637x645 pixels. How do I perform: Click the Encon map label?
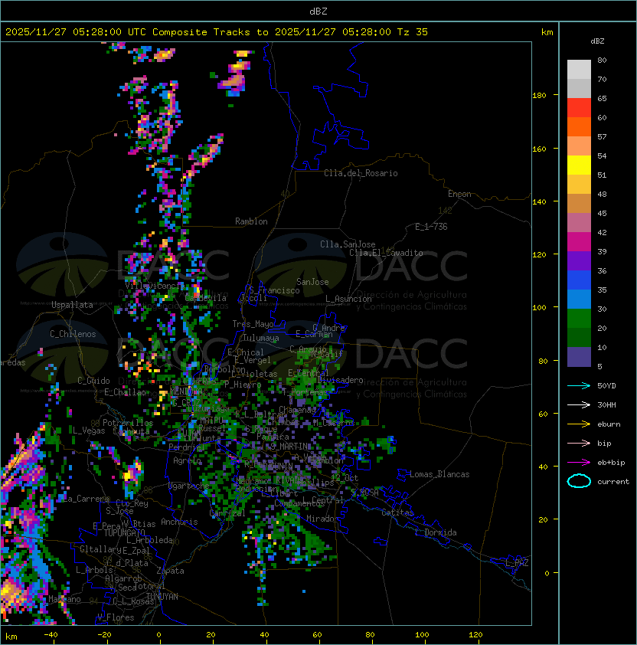click(x=459, y=194)
